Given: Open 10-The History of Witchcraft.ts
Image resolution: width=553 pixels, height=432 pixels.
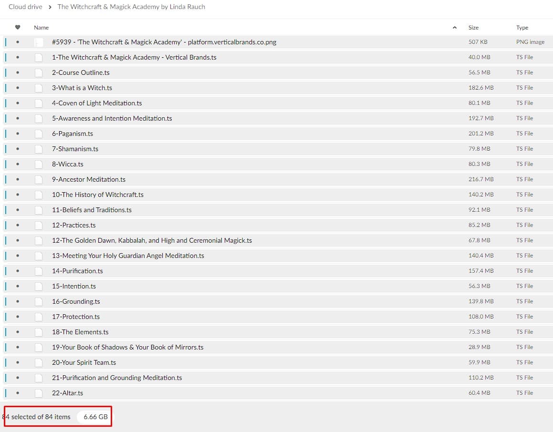Looking at the screenshot, I should coord(98,195).
